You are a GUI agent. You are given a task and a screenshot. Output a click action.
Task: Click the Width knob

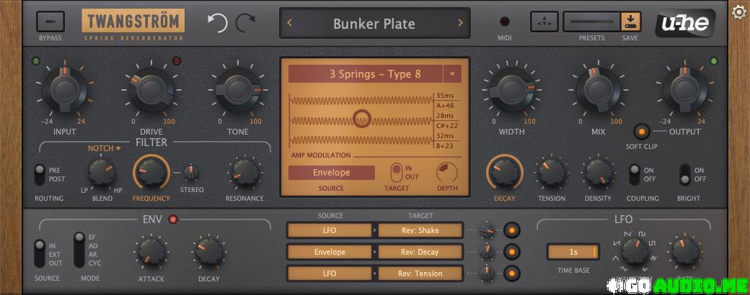click(x=512, y=89)
